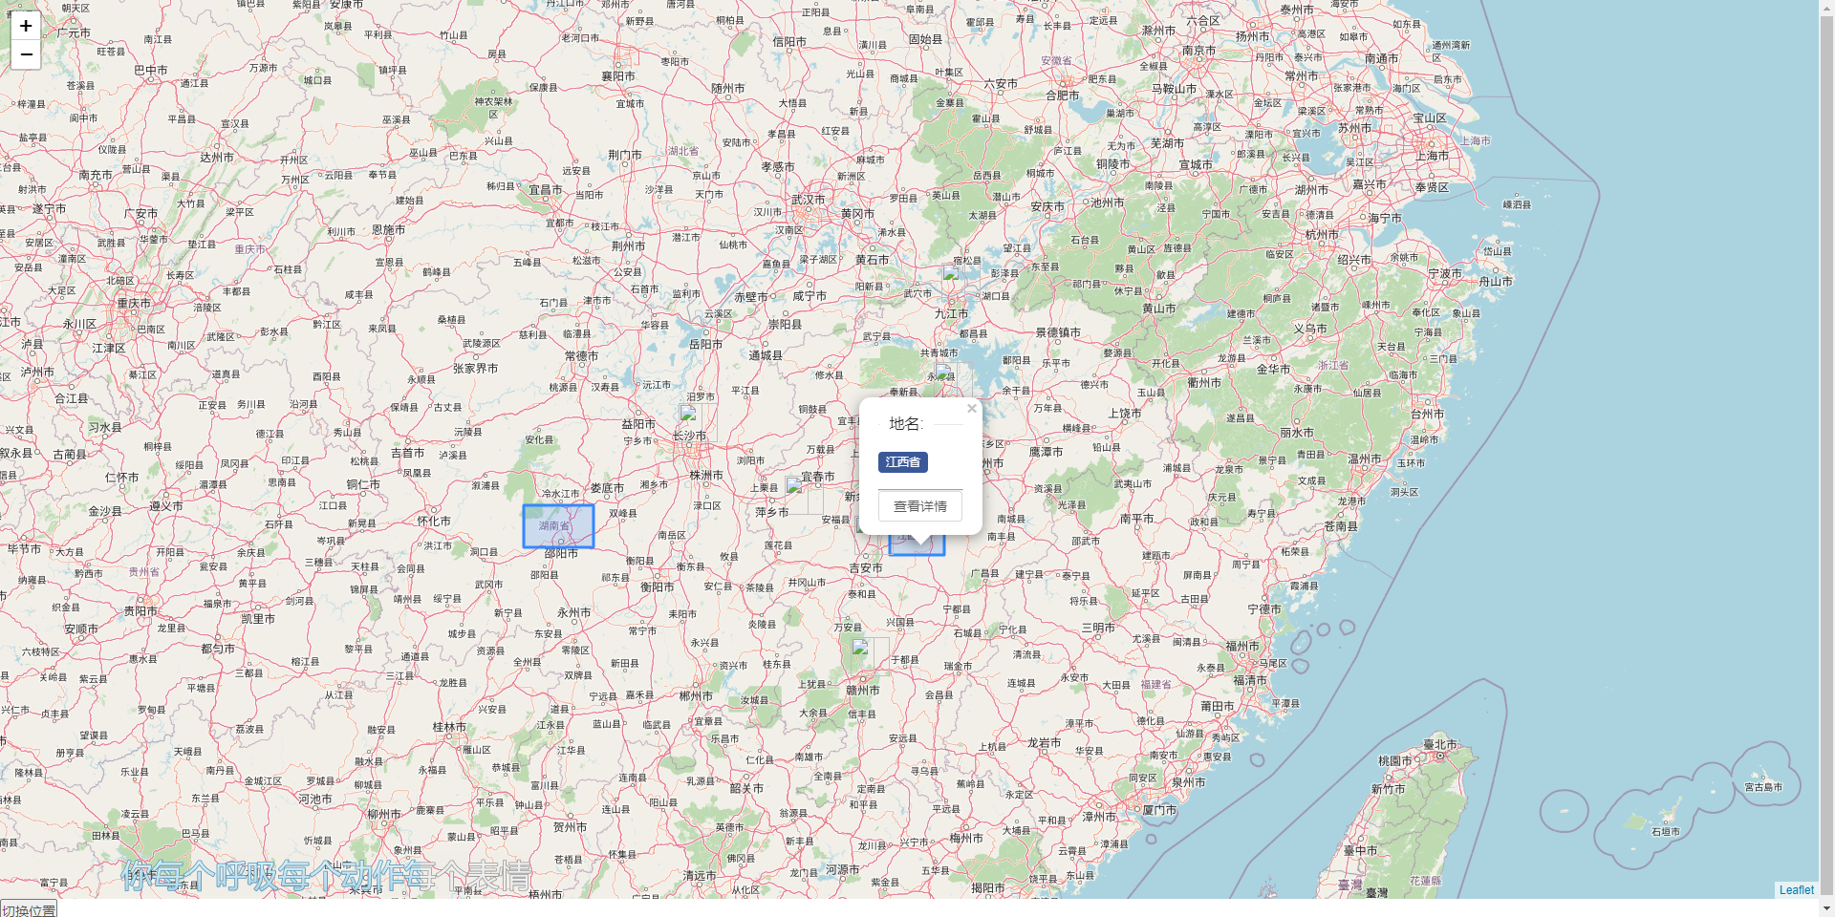Click the scrollbar up arrow

pos(1828,7)
